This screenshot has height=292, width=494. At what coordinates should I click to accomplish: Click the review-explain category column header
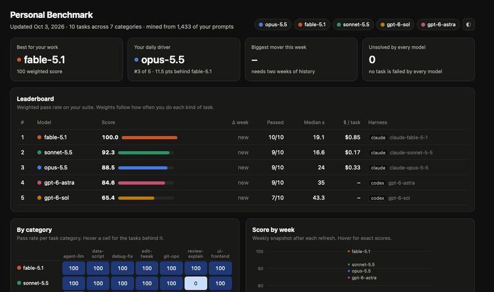196,254
